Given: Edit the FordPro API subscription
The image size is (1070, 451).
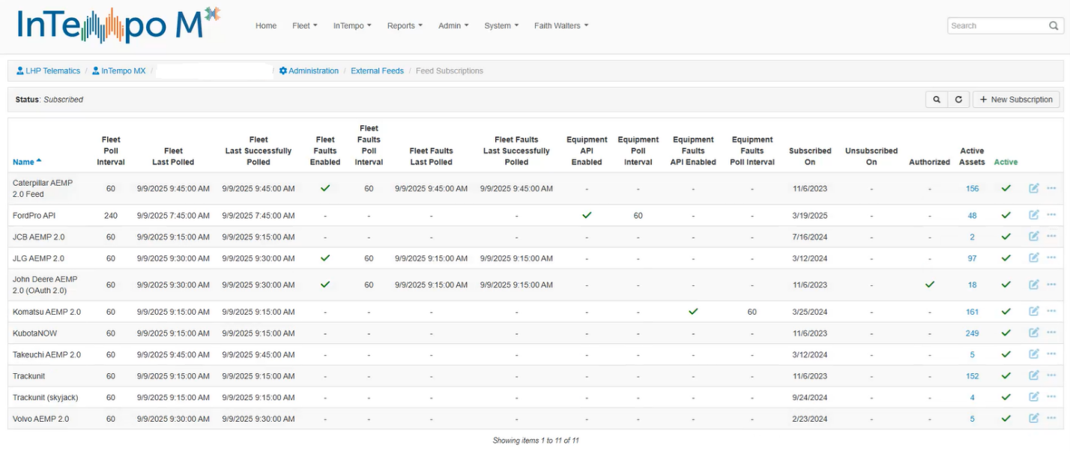Looking at the screenshot, I should coord(1034,215).
